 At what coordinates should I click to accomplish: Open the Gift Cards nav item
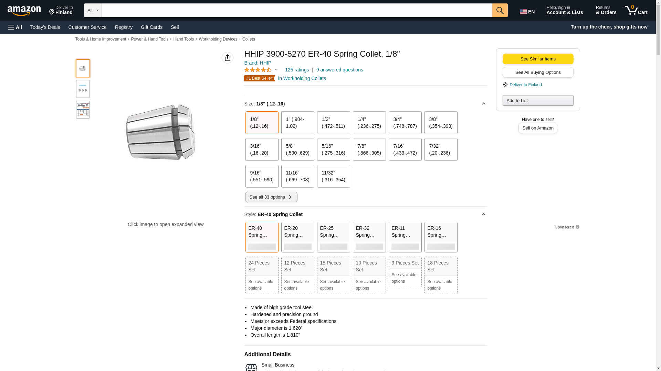click(x=151, y=27)
